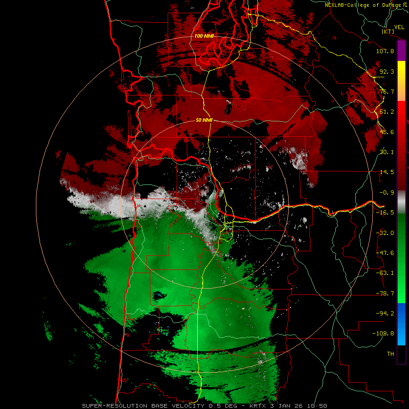
Task: Click the '[KT]' units label
Action: click(x=388, y=31)
